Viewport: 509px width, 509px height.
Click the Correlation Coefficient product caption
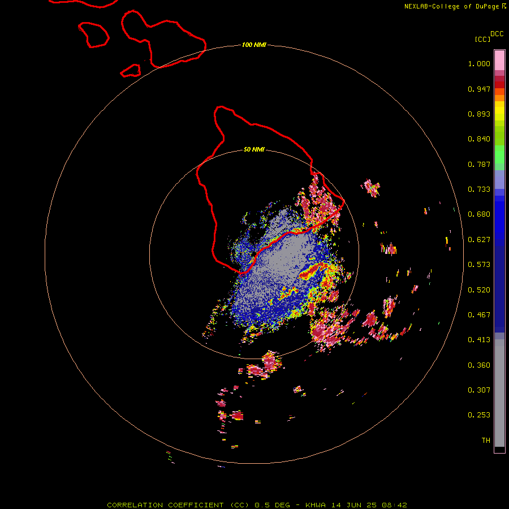tap(257, 505)
